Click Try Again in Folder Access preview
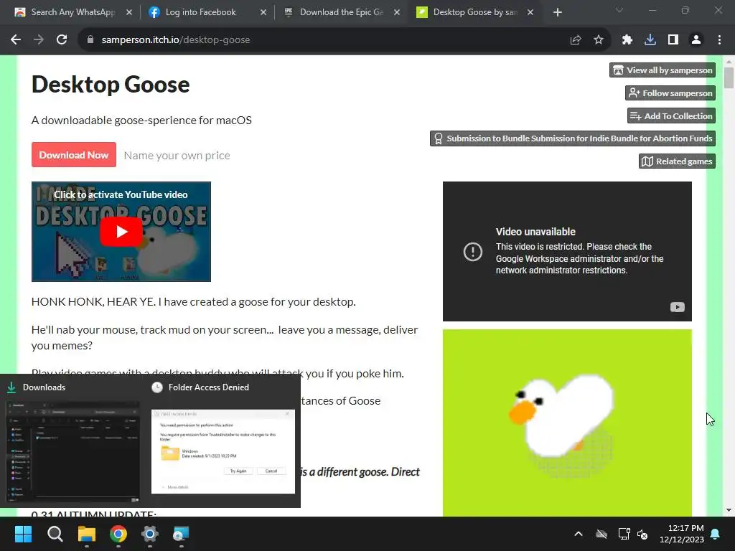 (x=238, y=471)
